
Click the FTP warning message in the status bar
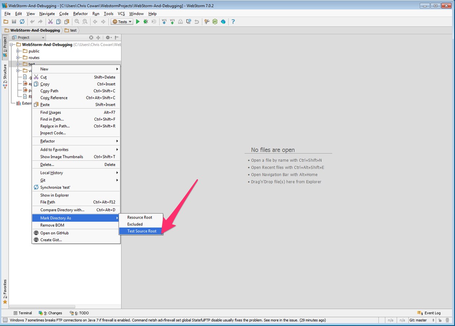(168, 320)
